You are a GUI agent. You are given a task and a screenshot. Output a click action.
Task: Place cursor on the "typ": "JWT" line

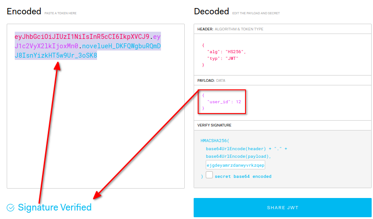[x=222, y=58]
